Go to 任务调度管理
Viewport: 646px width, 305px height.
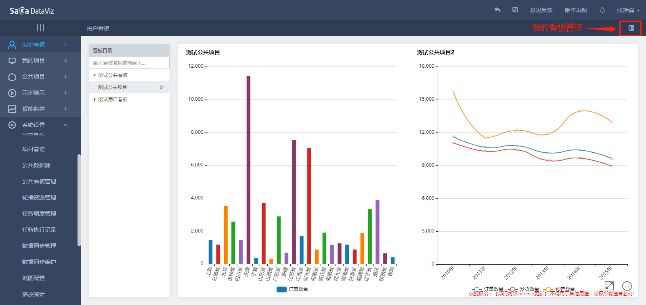click(39, 214)
